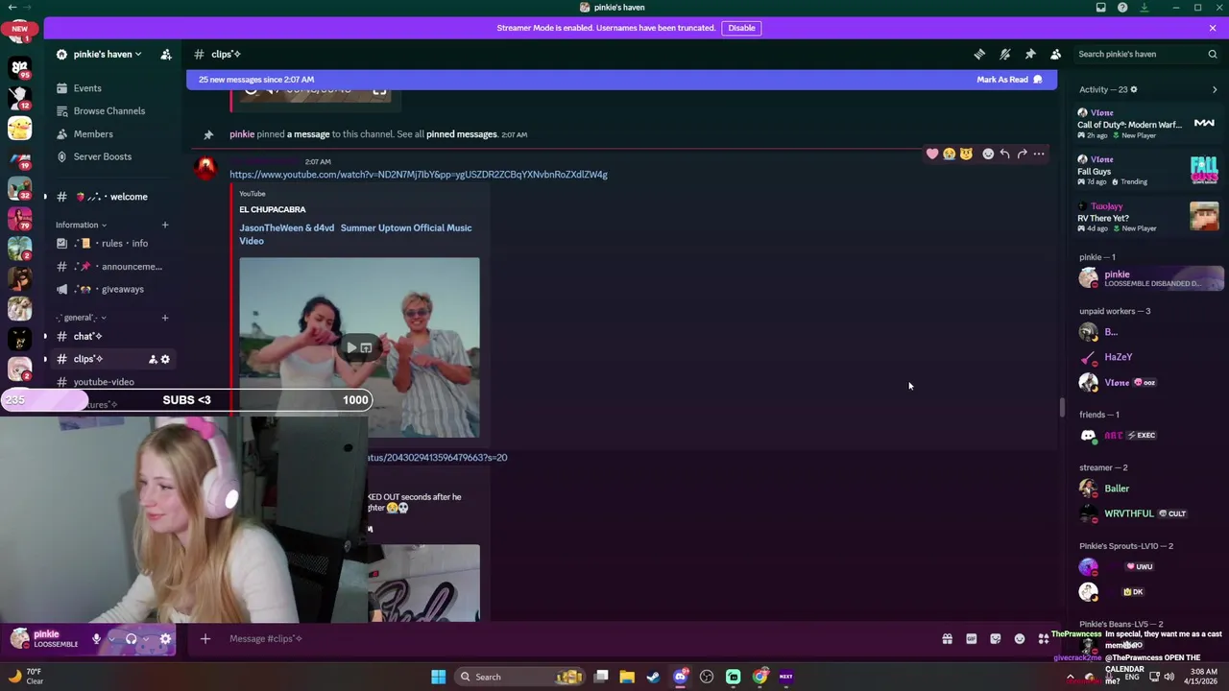Viewport: 1229px width, 691px height.
Task: Reply to the hovered message
Action: coord(1004,154)
